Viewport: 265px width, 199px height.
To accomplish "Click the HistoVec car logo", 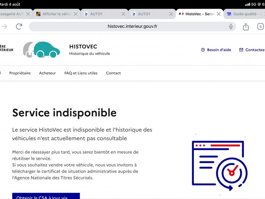I will (42, 50).
